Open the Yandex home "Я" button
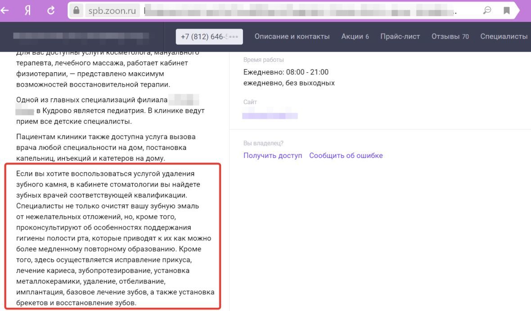The image size is (531, 311). (x=27, y=10)
